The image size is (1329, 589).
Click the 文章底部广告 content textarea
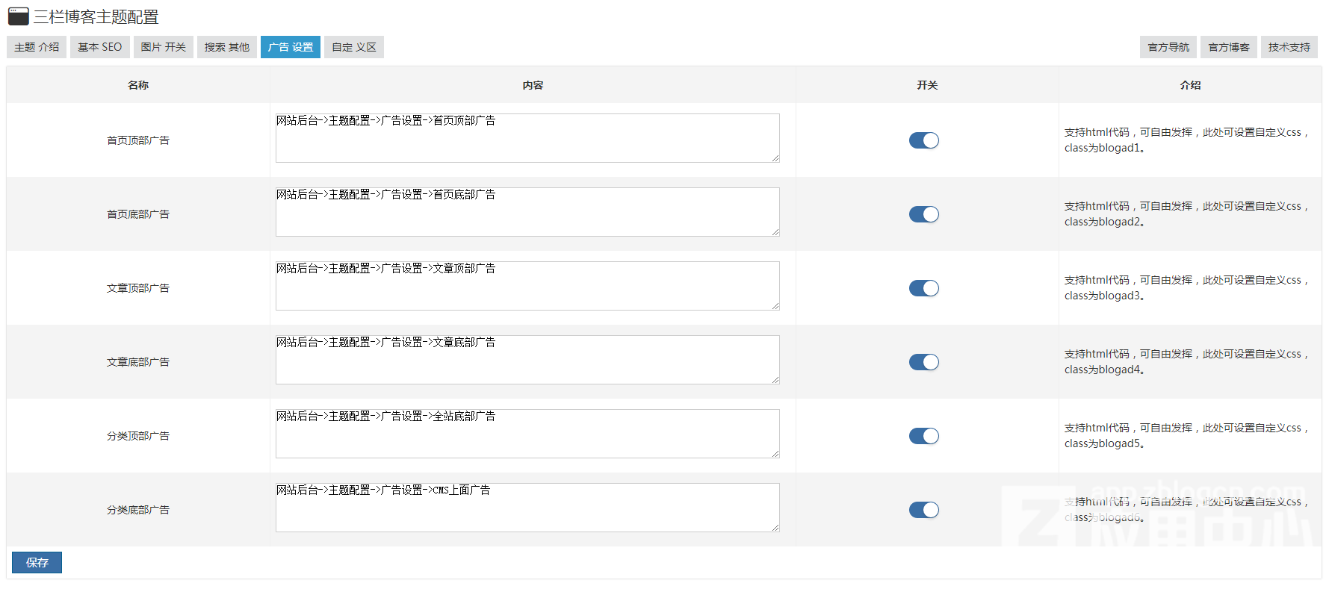[x=527, y=360]
